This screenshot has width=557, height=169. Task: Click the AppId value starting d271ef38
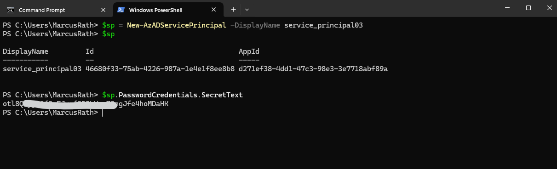coord(313,69)
